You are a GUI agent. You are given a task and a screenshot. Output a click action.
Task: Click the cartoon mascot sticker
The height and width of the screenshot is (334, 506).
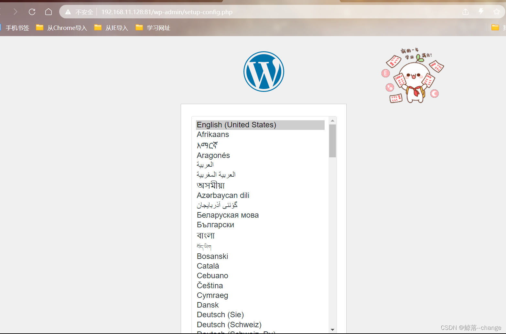click(x=413, y=75)
